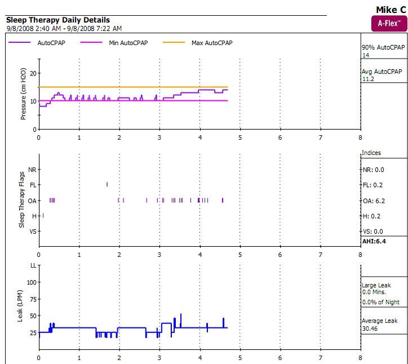Click the highest leak spike near 3.5 hours
Screen dimensions: 408x364
[x=181, y=319]
